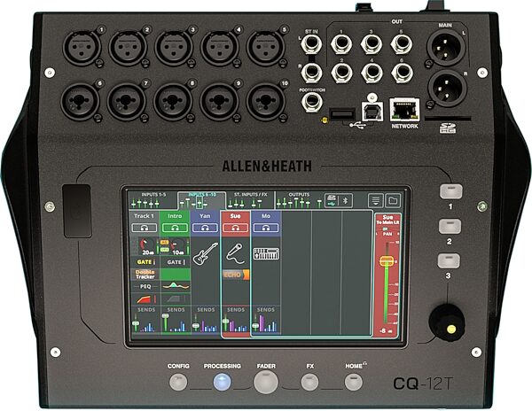The height and width of the screenshot is (411, 532).
Task: Click the FOOTSWITCH jack socket
Action: pyautogui.click(x=312, y=103)
